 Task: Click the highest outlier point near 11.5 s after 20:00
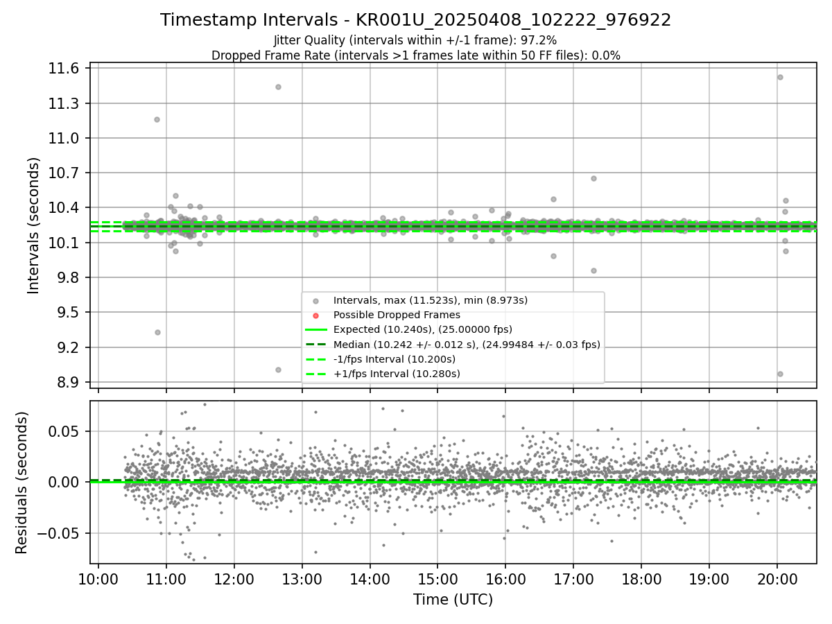pos(780,77)
